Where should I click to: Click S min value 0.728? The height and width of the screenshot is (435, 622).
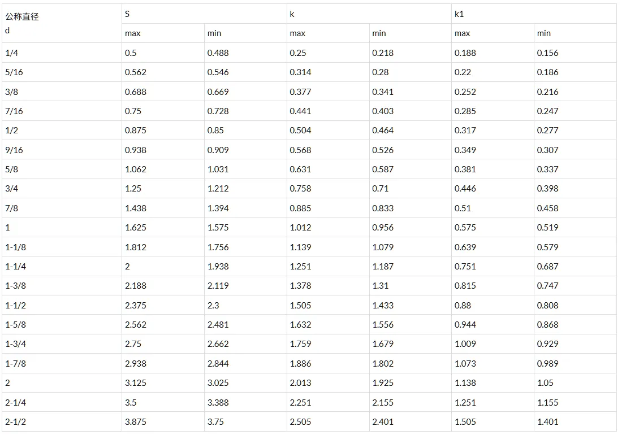pyautogui.click(x=218, y=111)
